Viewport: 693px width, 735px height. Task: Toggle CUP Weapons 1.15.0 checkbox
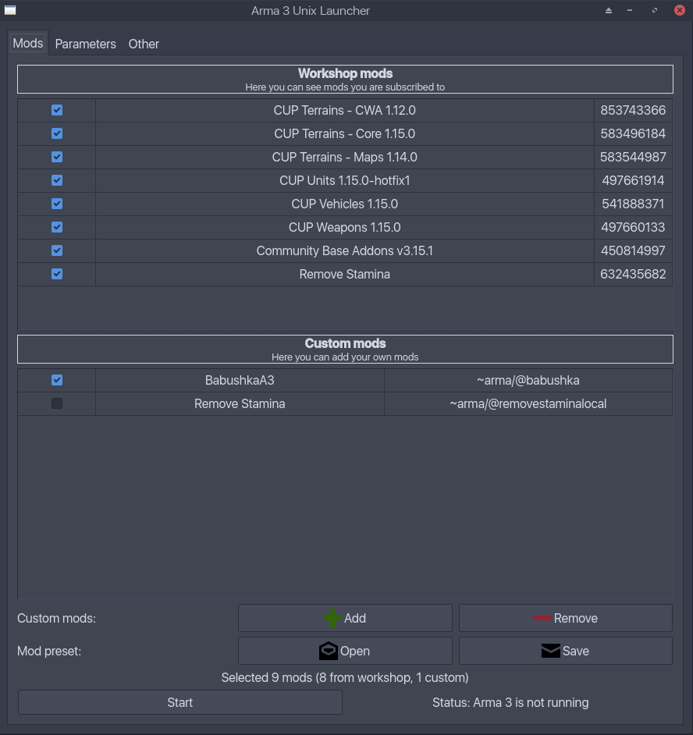57,227
